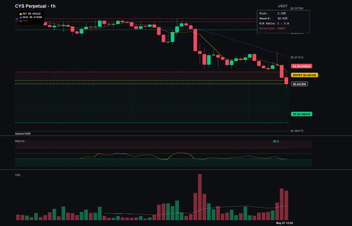Select the red "Direction: SHORT" row

pos(273,28)
